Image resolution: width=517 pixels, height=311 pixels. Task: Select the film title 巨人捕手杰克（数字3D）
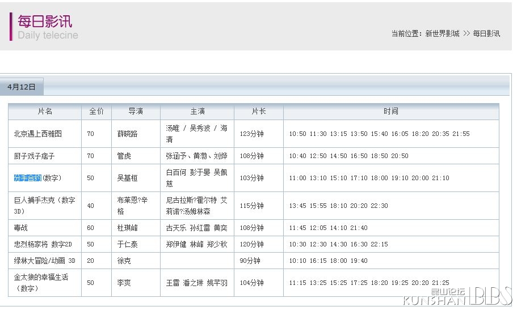[44, 206]
